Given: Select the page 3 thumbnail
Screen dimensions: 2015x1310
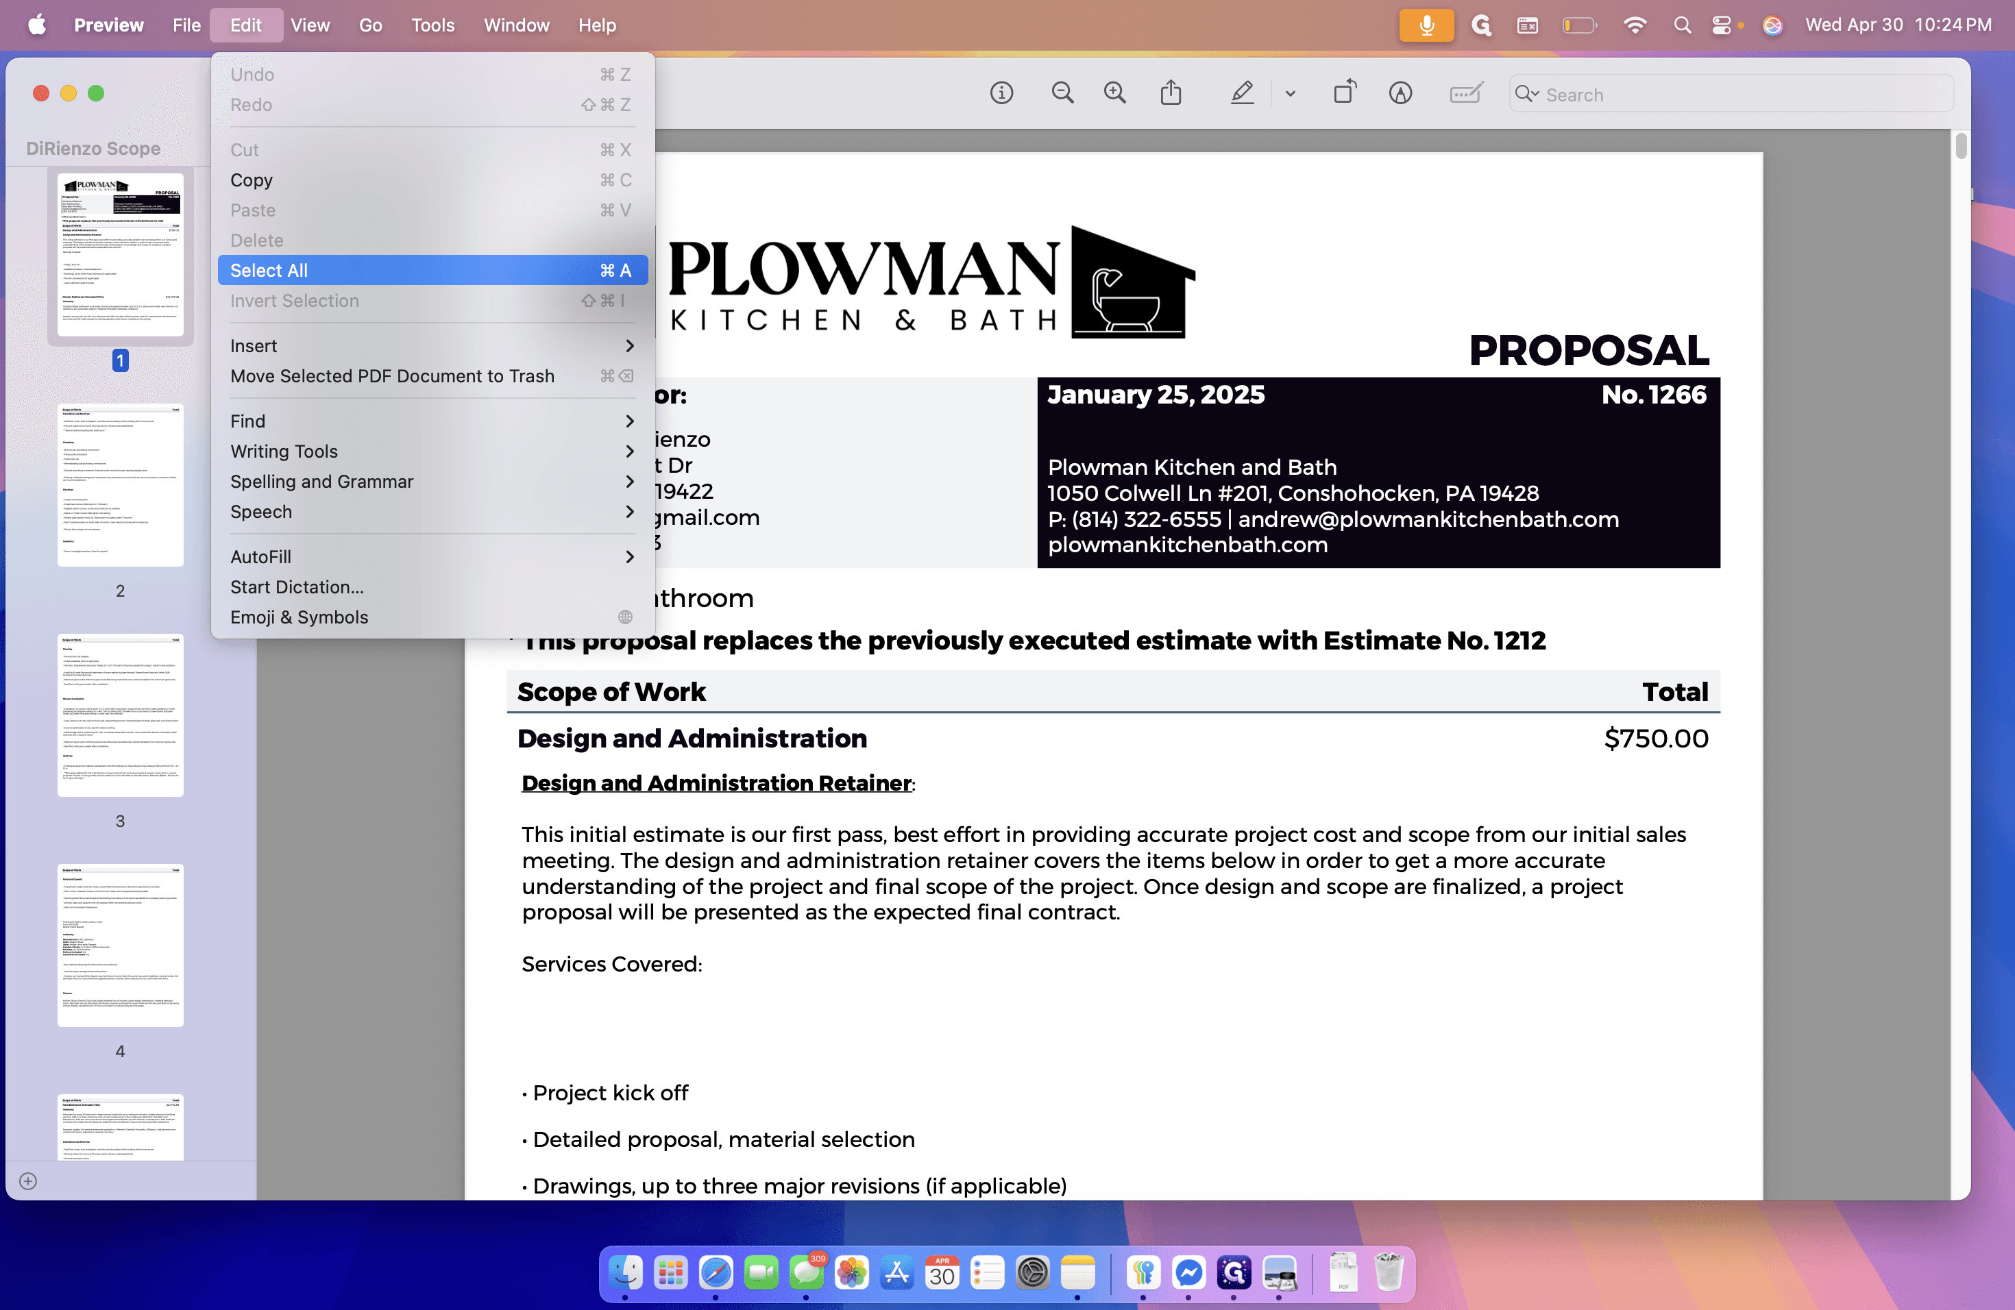Looking at the screenshot, I should point(120,715).
